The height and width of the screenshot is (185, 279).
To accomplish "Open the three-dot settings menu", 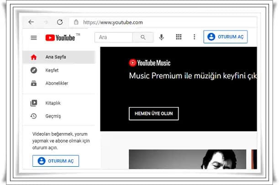I will (194, 37).
